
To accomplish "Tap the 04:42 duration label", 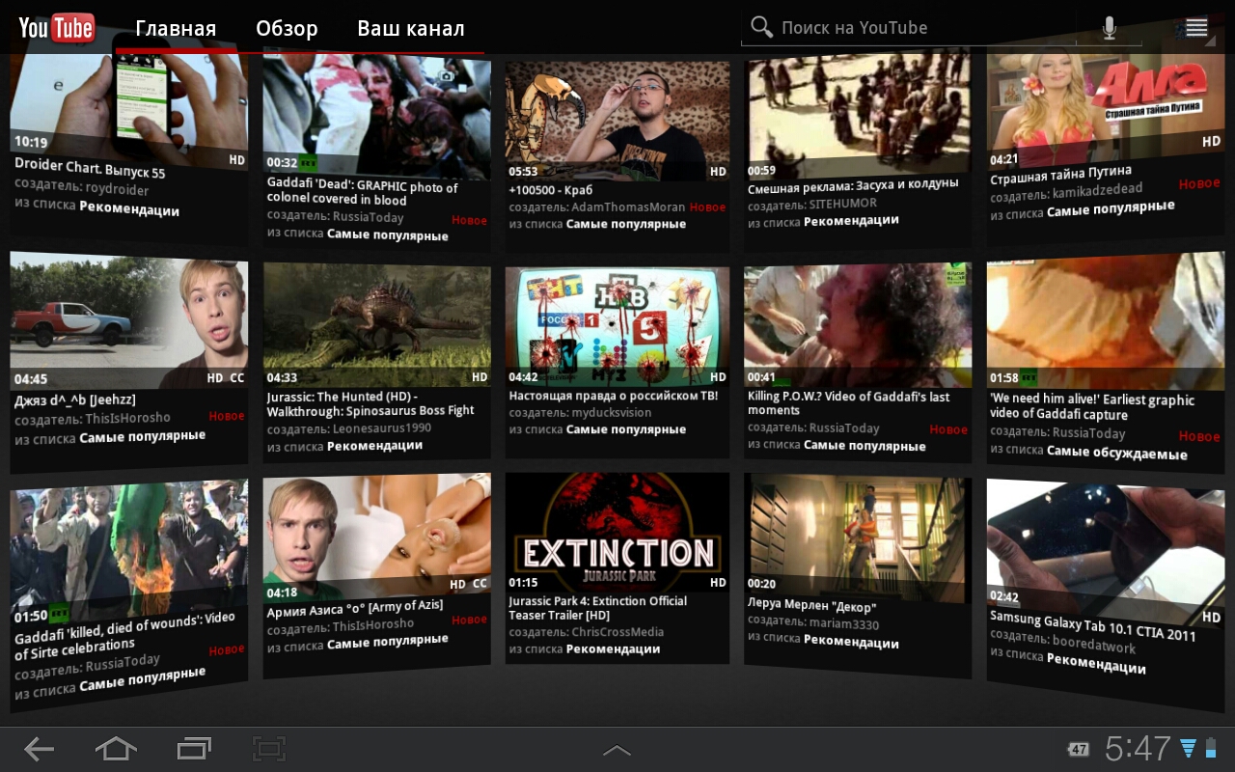I will point(524,377).
